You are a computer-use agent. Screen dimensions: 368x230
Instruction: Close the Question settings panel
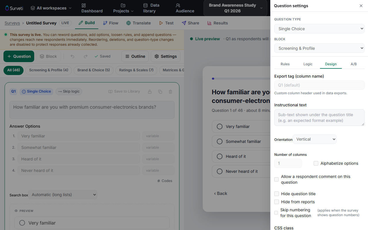pyautogui.click(x=361, y=6)
